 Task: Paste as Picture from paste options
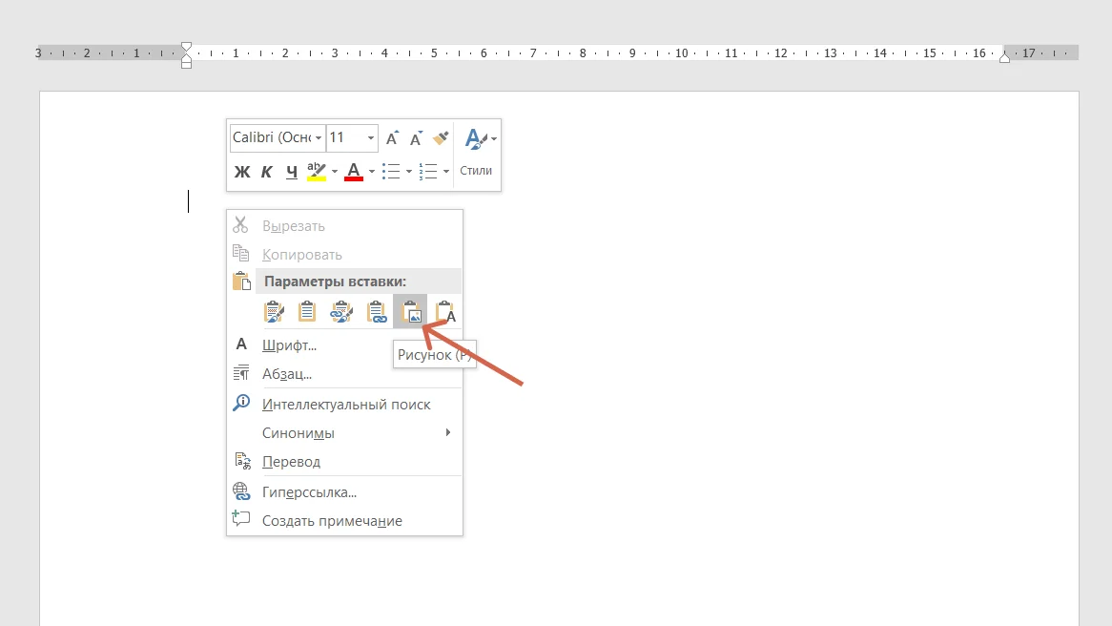[410, 312]
